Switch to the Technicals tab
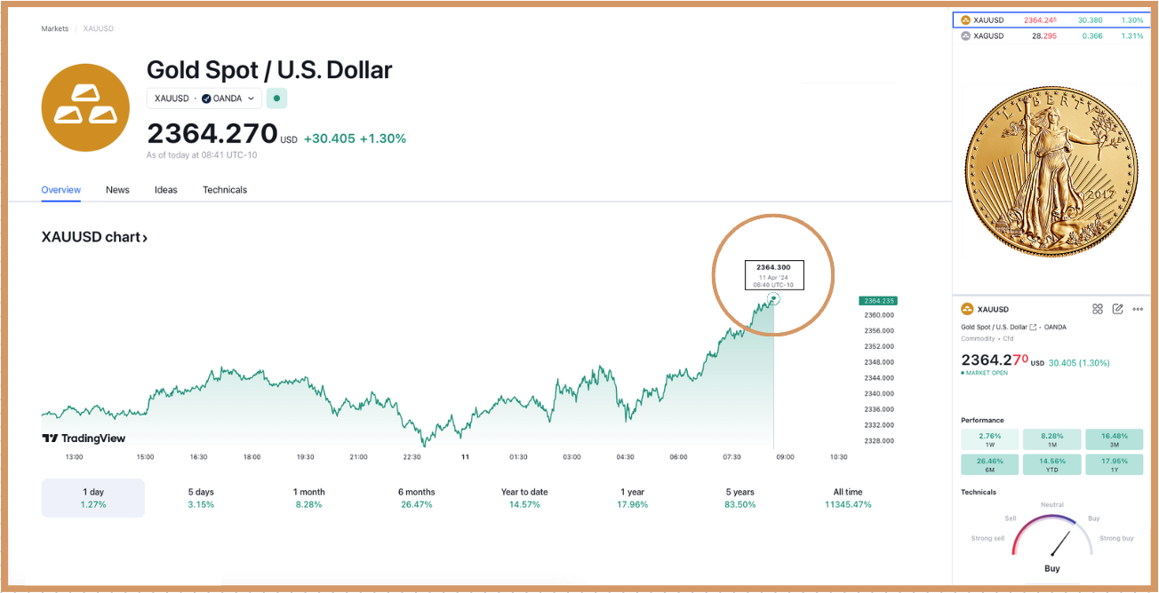Image resolution: width=1159 pixels, height=593 pixels. [224, 189]
